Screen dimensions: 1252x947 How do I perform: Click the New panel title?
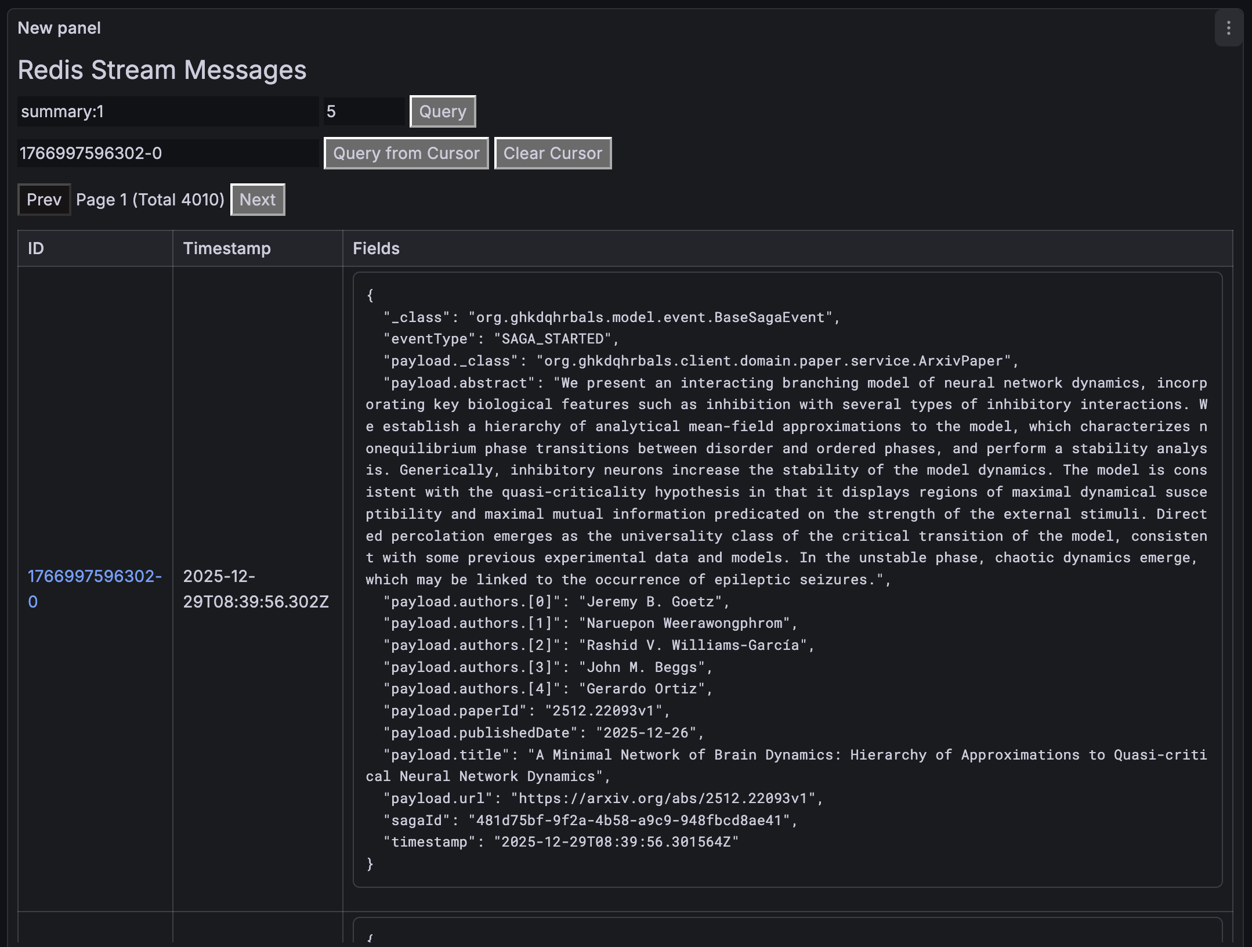tap(59, 28)
